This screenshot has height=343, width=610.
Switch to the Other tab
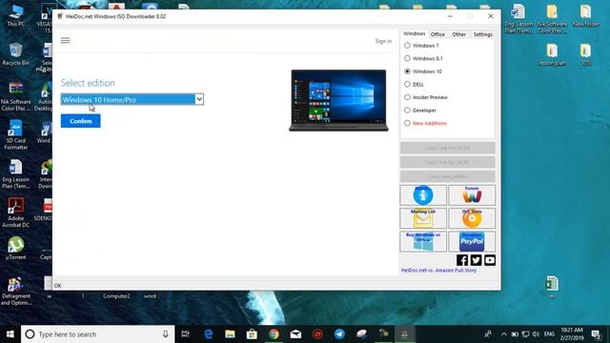click(x=459, y=34)
